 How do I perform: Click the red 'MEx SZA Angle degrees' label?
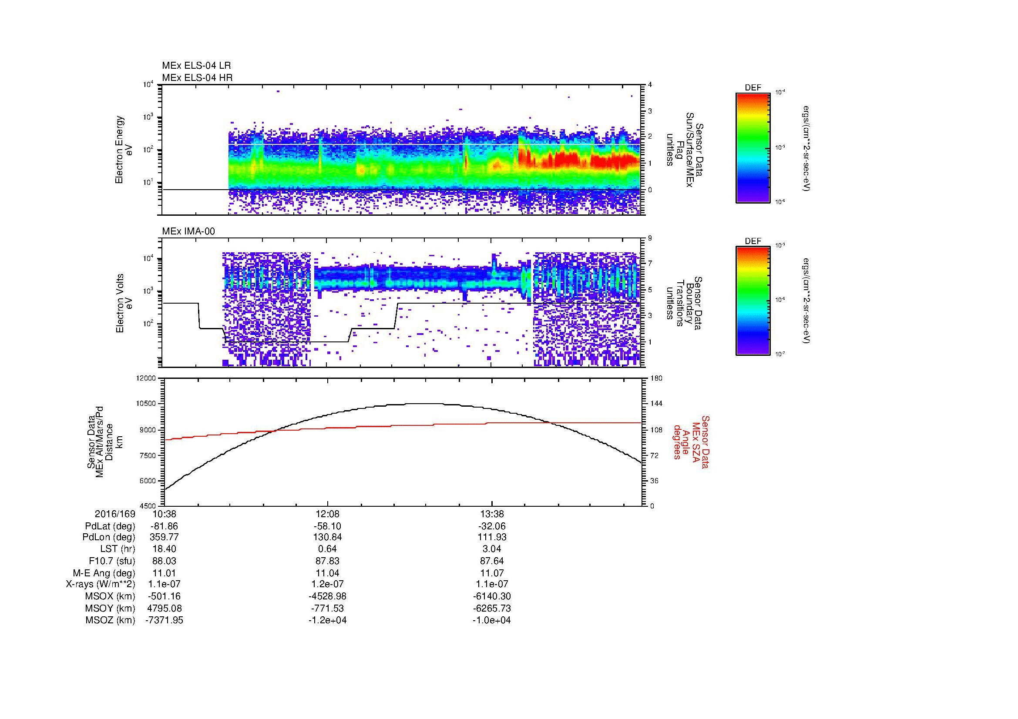[691, 441]
